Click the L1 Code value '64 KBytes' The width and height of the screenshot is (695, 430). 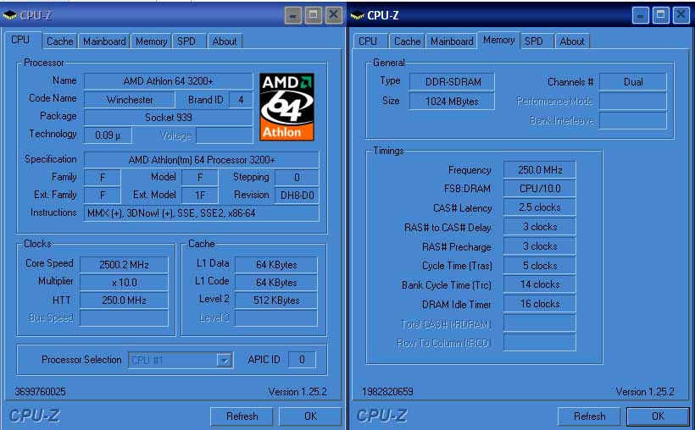(276, 283)
